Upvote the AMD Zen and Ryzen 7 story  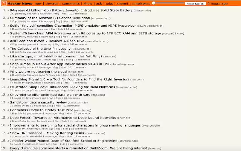click(8, 41)
